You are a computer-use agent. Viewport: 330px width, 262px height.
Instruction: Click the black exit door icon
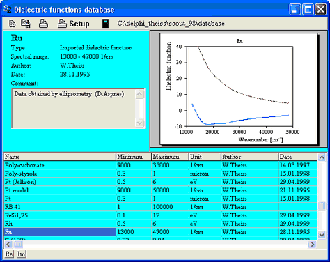point(105,24)
